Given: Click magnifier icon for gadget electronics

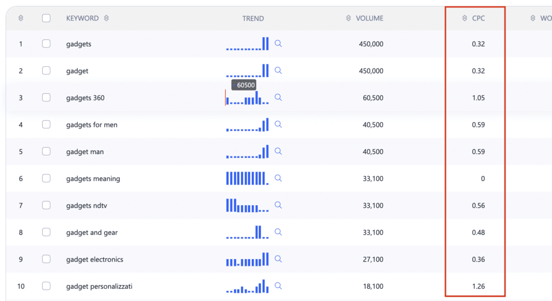Looking at the screenshot, I should (278, 259).
